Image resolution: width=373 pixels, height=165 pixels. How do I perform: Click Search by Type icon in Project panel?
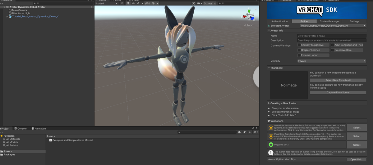[240, 132]
